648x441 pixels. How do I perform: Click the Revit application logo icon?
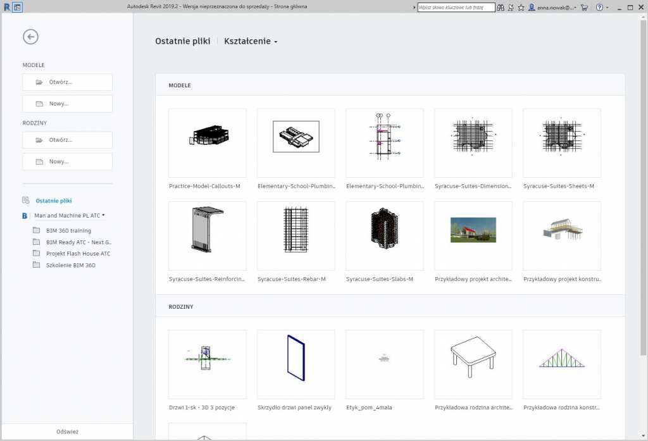pyautogui.click(x=6, y=8)
